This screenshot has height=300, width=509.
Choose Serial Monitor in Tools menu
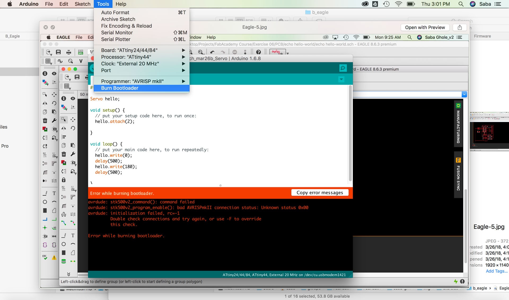pos(142,33)
